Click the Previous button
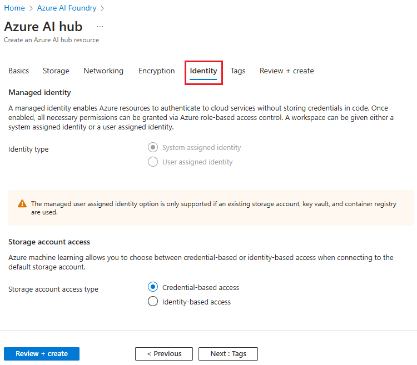The height and width of the screenshot is (365, 417). click(x=164, y=354)
